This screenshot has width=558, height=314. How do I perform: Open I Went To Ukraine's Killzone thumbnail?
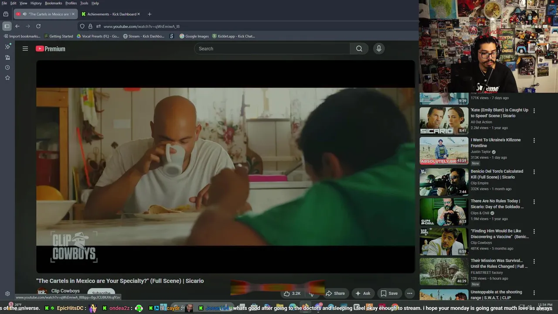pos(444,151)
